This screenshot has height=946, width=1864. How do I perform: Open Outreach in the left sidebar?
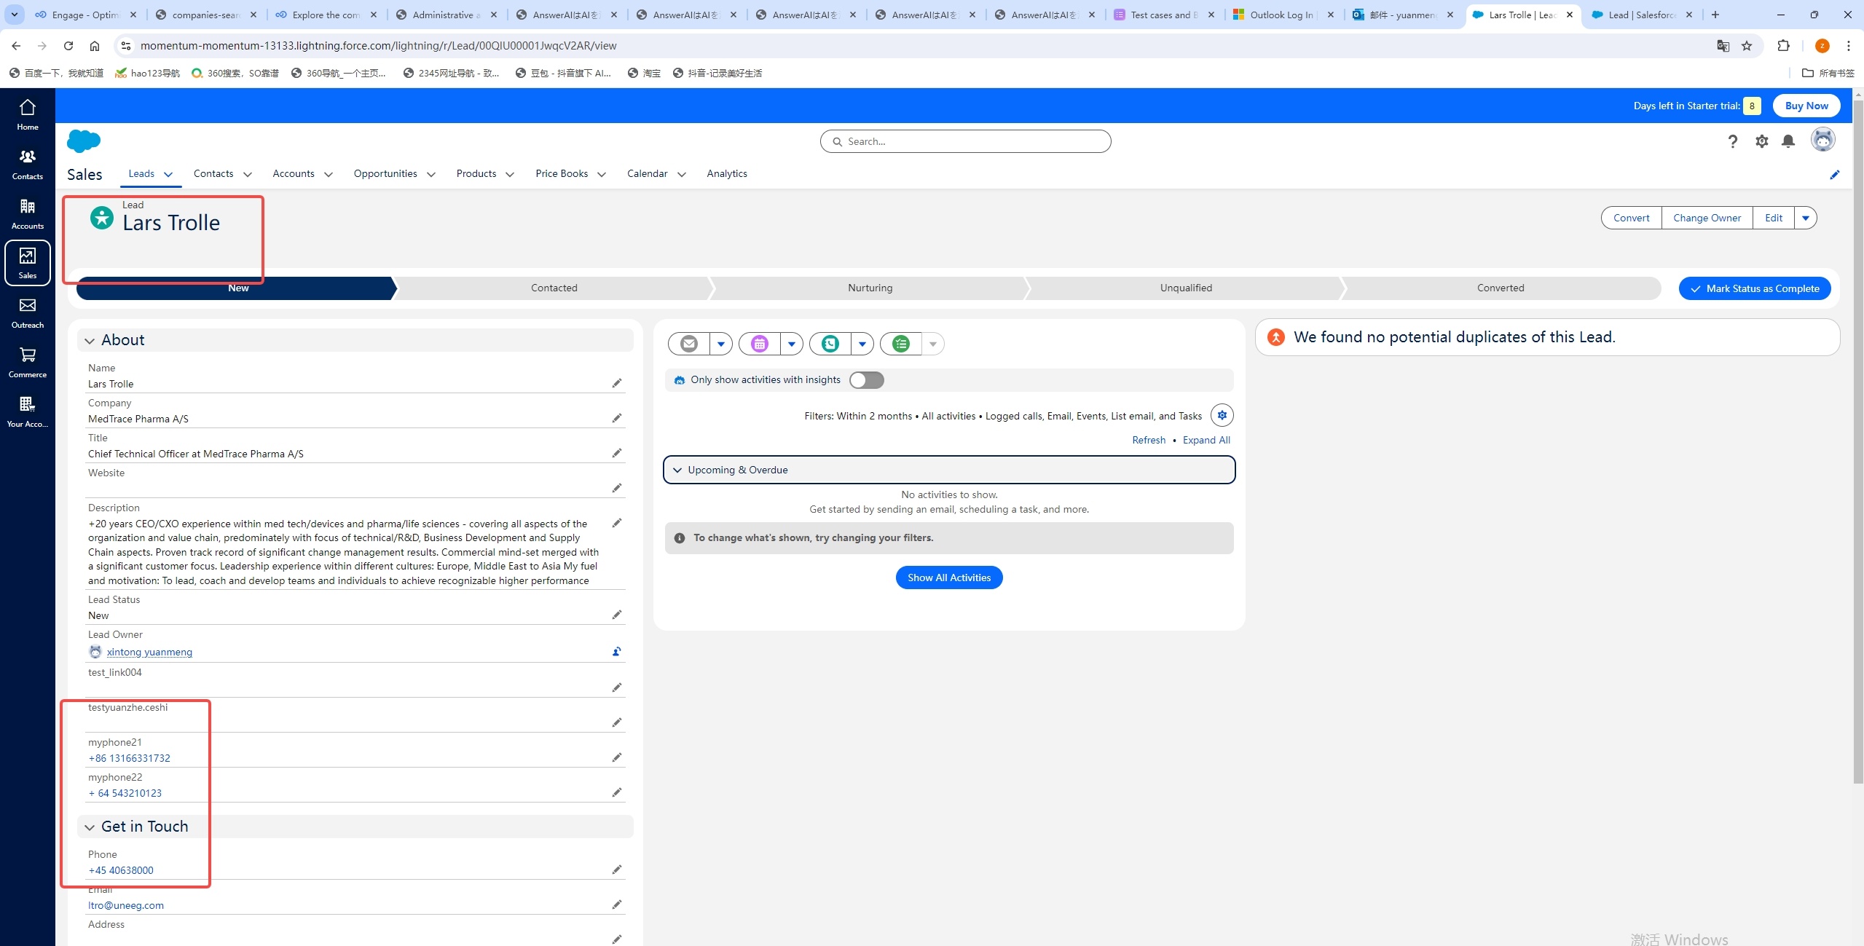tap(28, 312)
